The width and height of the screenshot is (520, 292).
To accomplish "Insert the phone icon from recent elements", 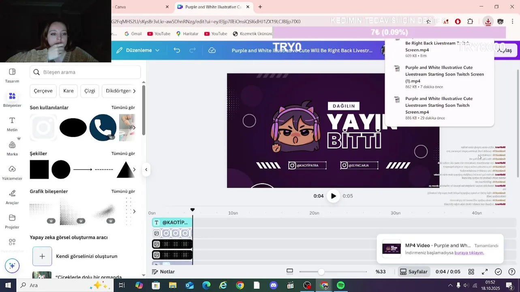I will tap(103, 127).
